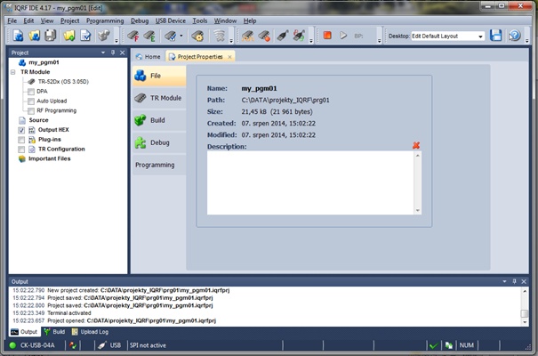538x356 pixels.
Task: Click the module upload icon marked E
Action: pos(149,36)
